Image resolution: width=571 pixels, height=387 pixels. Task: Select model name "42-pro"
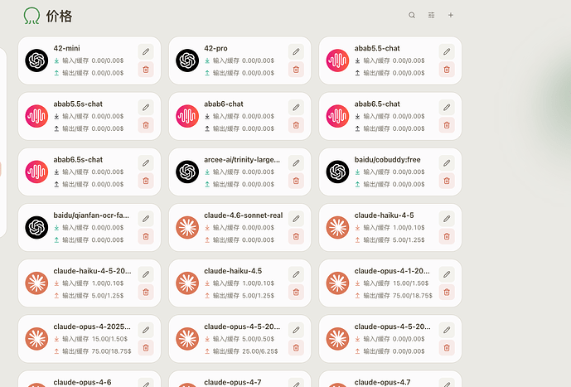point(215,48)
